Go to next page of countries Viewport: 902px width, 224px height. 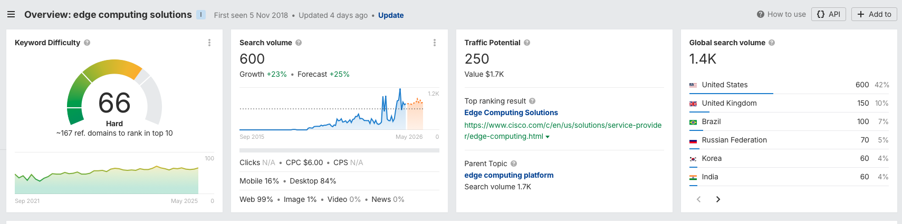click(x=718, y=199)
